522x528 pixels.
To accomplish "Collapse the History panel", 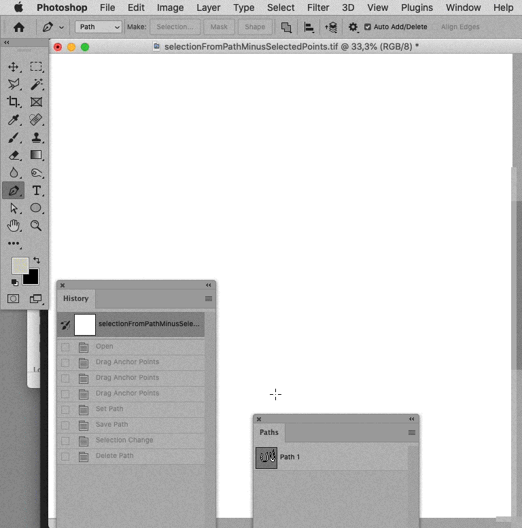I will 209,285.
